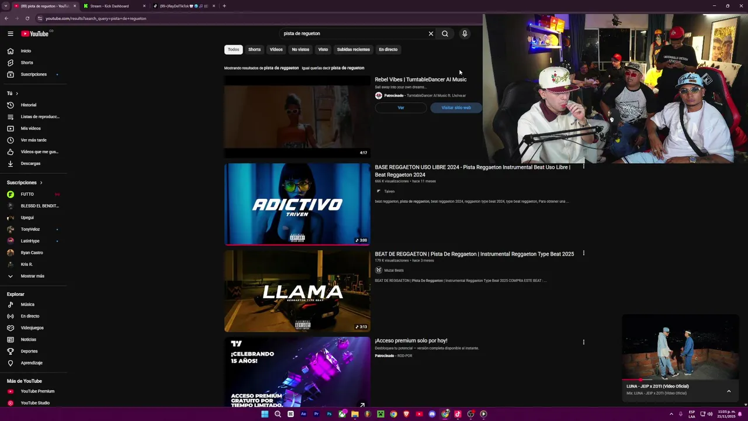Open options for BEAT DE REGGAETON video

pos(583,253)
